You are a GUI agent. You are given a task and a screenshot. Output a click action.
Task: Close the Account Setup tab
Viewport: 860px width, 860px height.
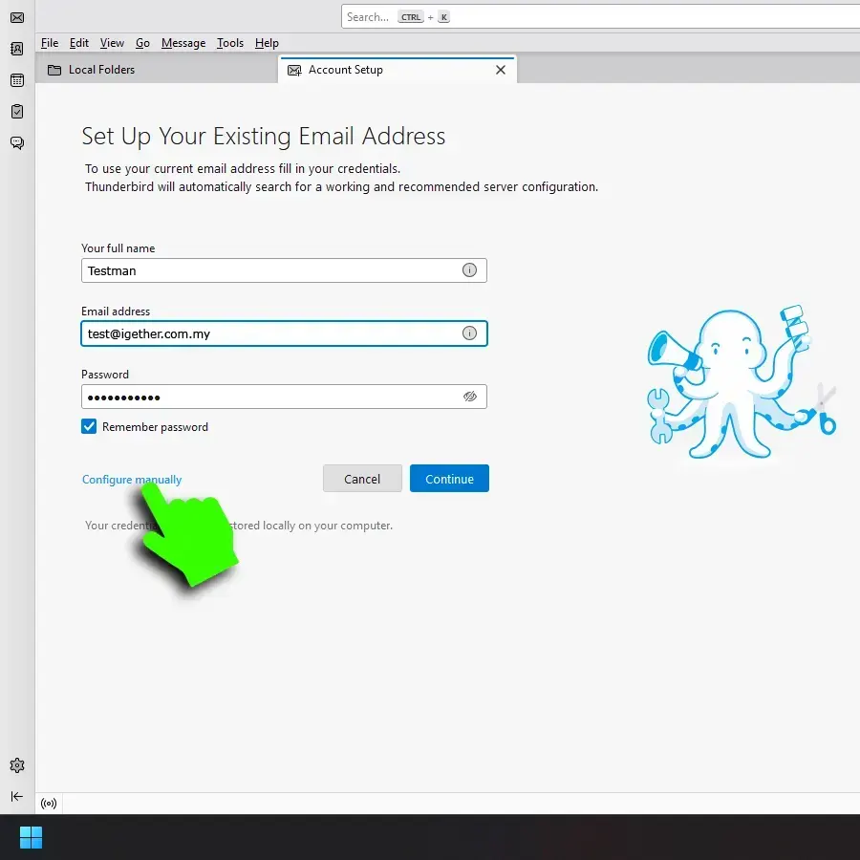click(x=501, y=70)
